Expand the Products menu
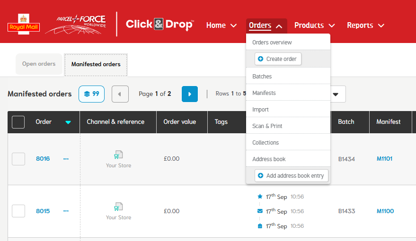This screenshot has width=416, height=241. (314, 26)
